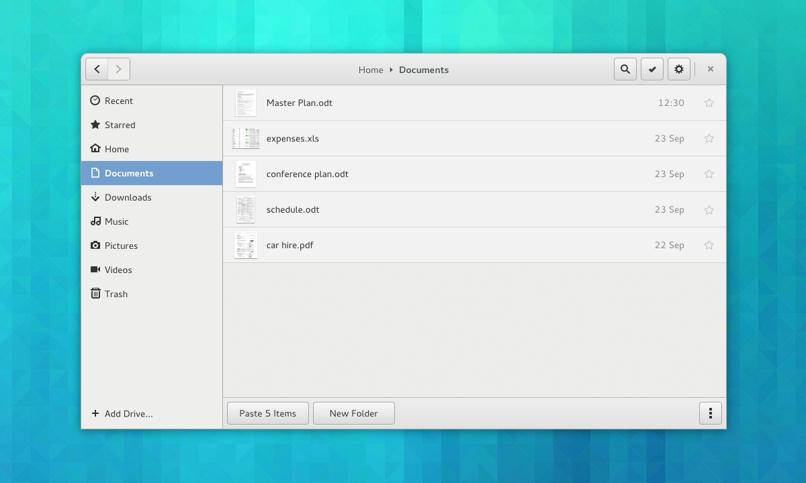Open the bottom-right overflow menu

click(x=710, y=413)
